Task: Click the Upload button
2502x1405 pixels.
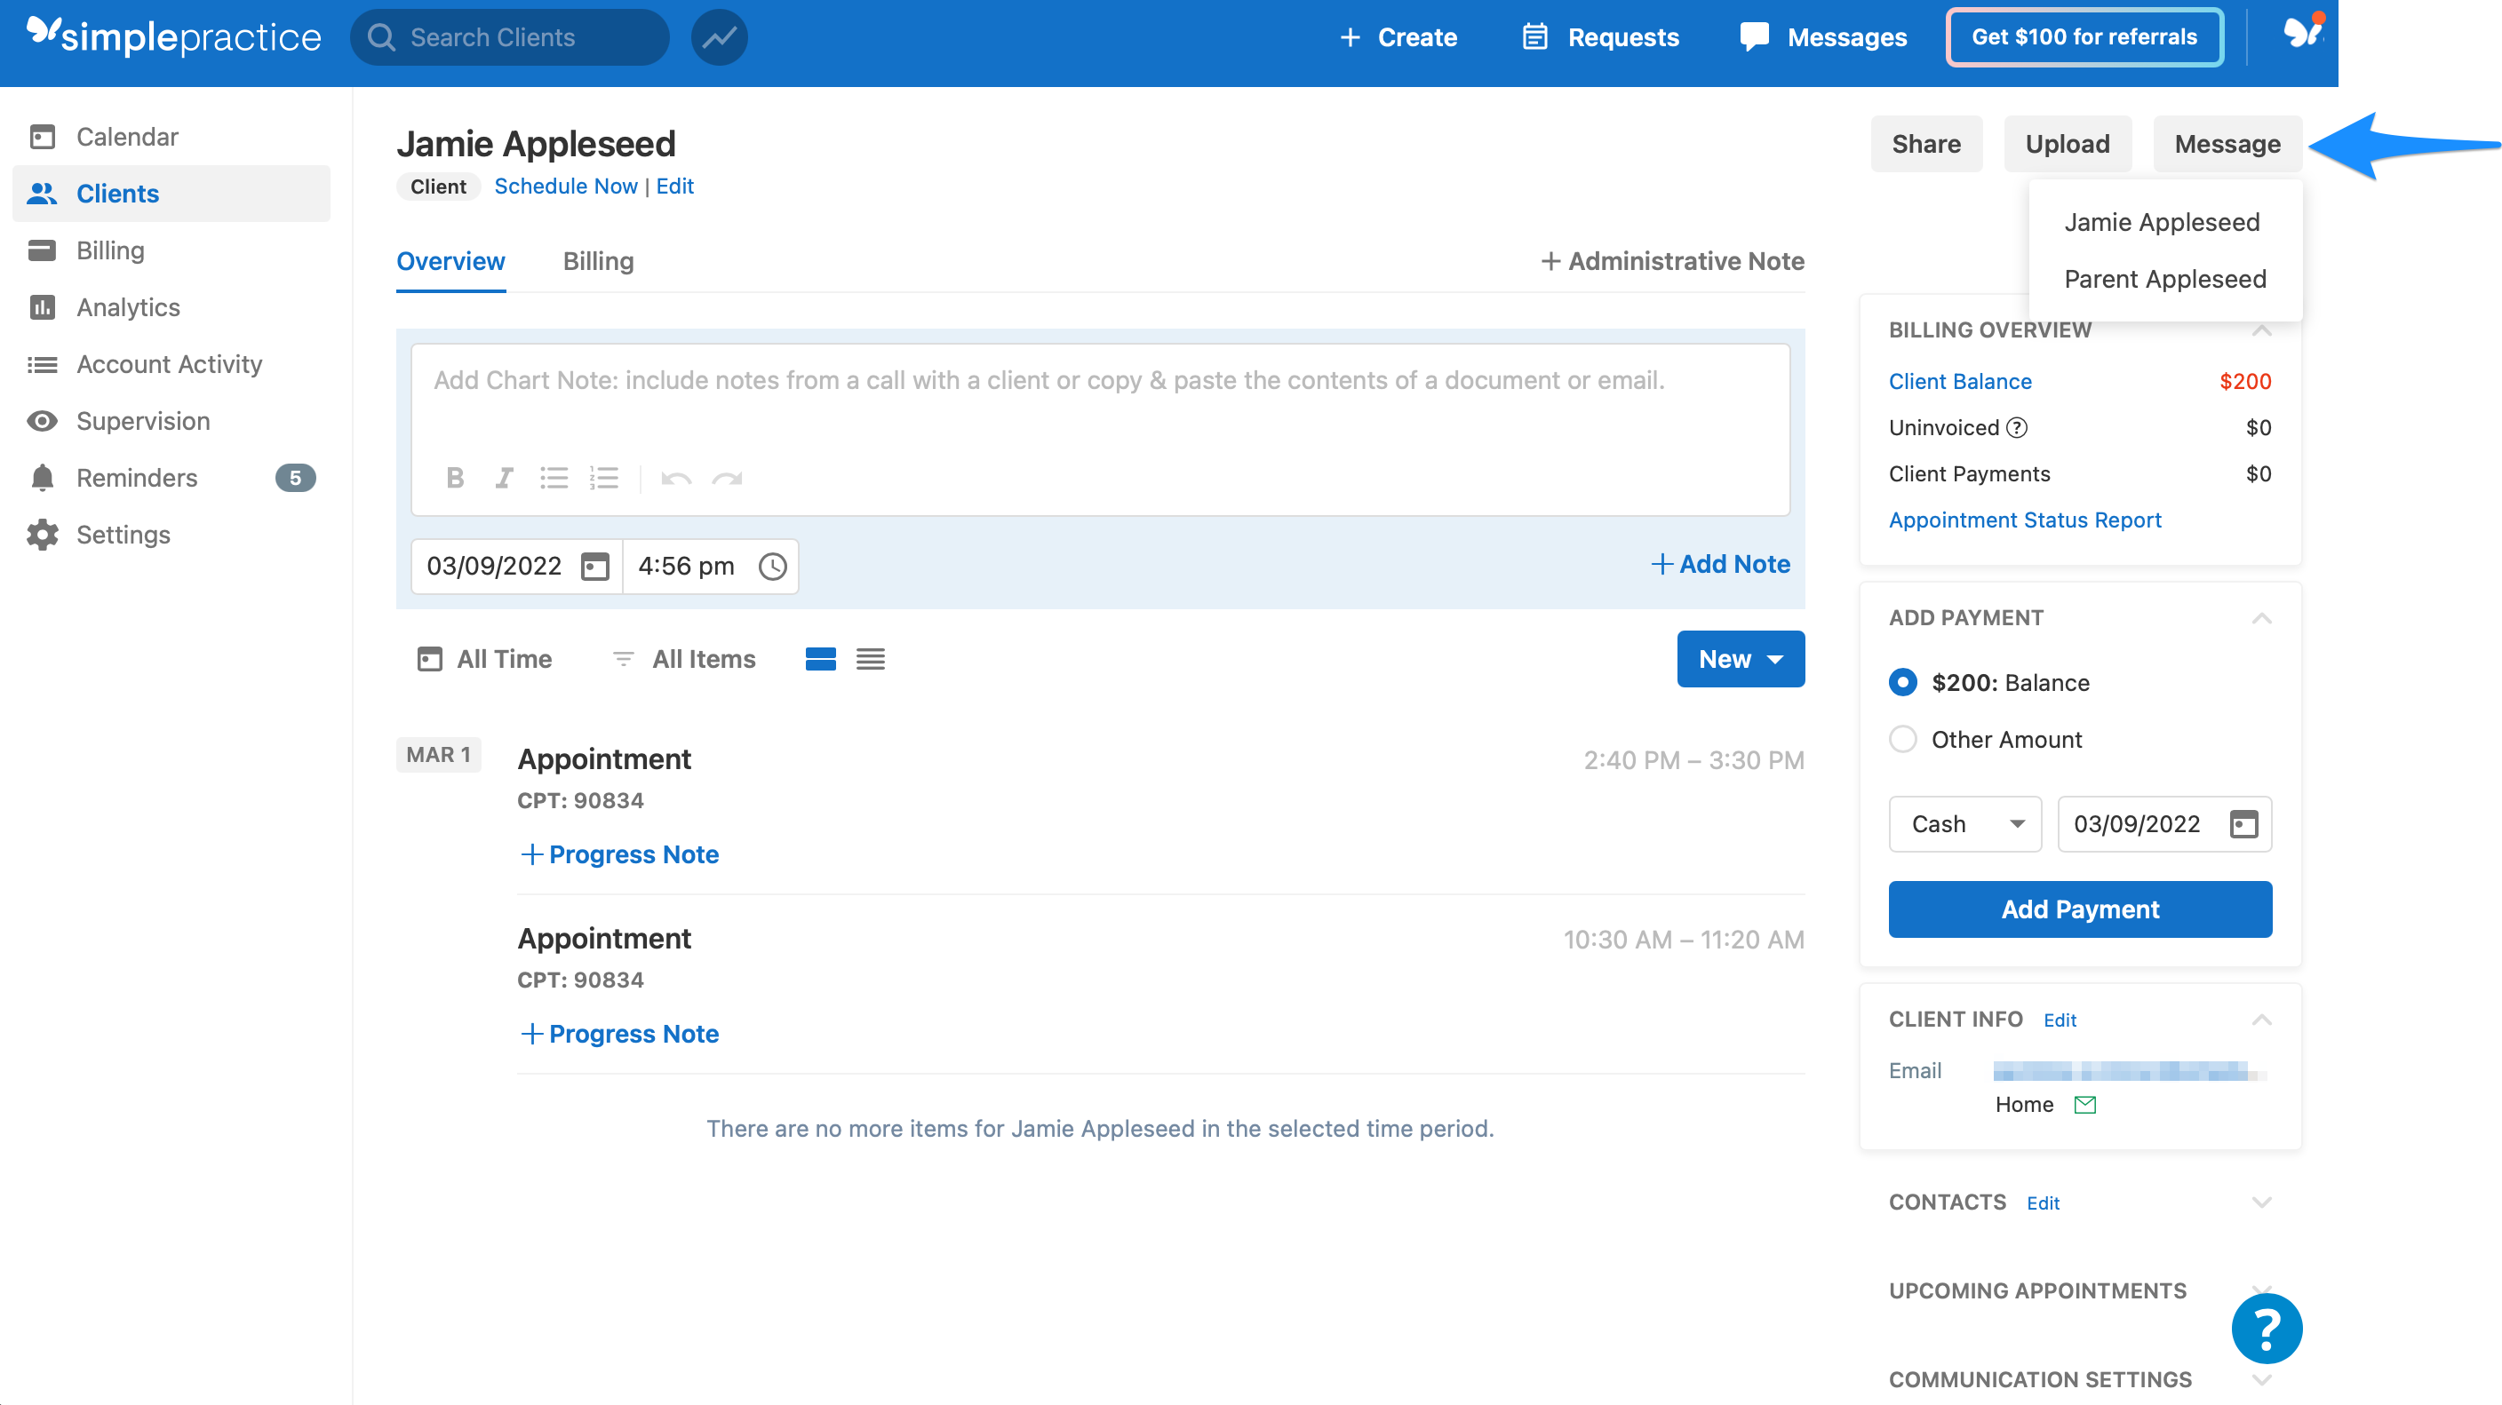Action: (x=2067, y=144)
